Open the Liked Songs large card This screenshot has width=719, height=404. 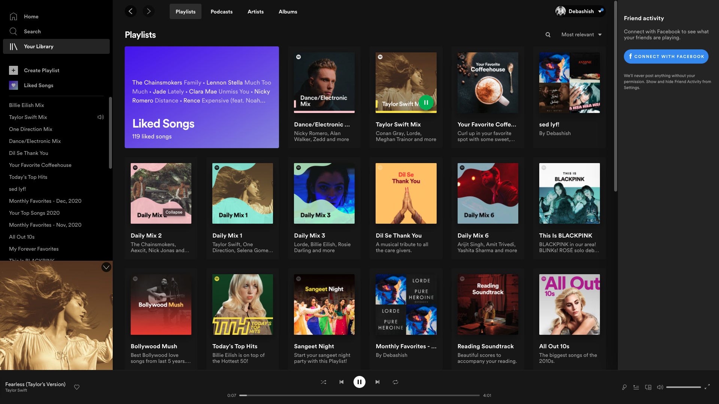[x=202, y=97]
